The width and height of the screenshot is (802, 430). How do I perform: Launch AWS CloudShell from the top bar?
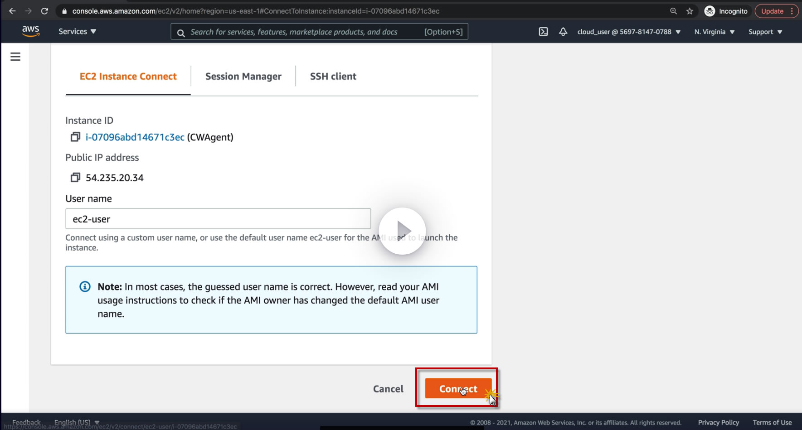tap(543, 32)
